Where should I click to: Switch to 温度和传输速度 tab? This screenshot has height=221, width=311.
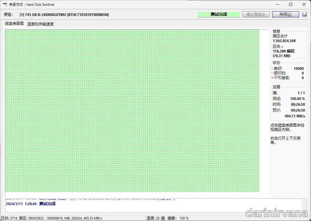click(40, 24)
